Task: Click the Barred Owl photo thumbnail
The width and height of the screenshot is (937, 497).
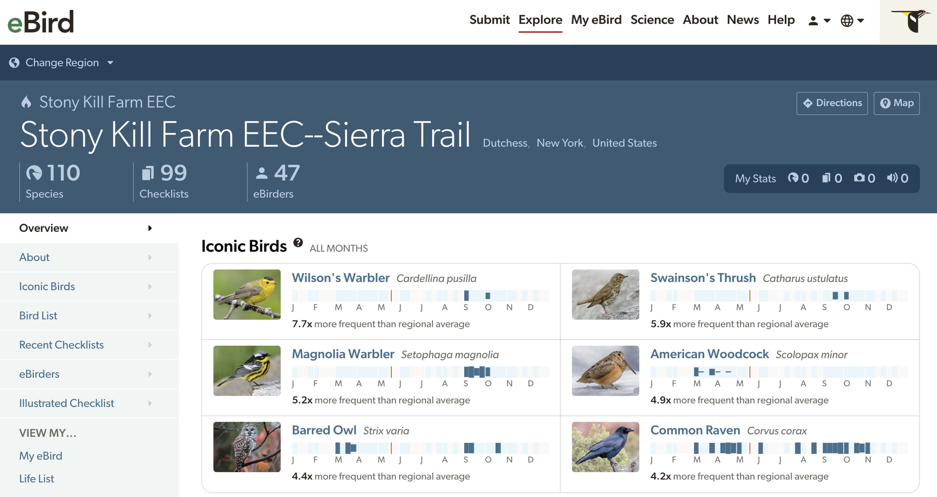Action: [x=247, y=447]
